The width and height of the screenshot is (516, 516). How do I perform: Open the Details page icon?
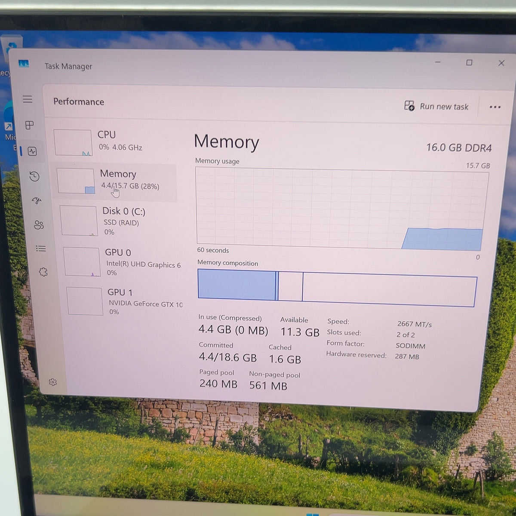point(41,249)
